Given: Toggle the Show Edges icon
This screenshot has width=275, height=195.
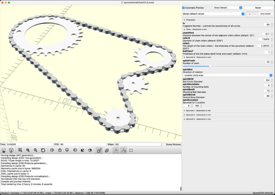Looking at the screenshot, I should [x=131, y=150].
